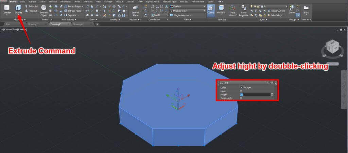Image resolution: width=348 pixels, height=153 pixels.
Task: Click the new drawing plus tab
Action: (97, 24)
